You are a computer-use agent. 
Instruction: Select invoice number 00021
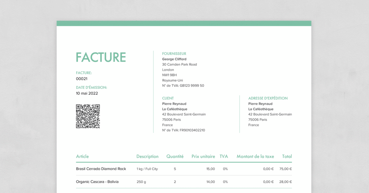pyautogui.click(x=82, y=78)
